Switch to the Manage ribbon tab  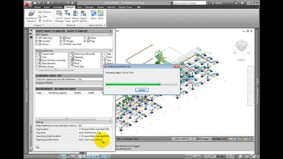tap(89, 7)
